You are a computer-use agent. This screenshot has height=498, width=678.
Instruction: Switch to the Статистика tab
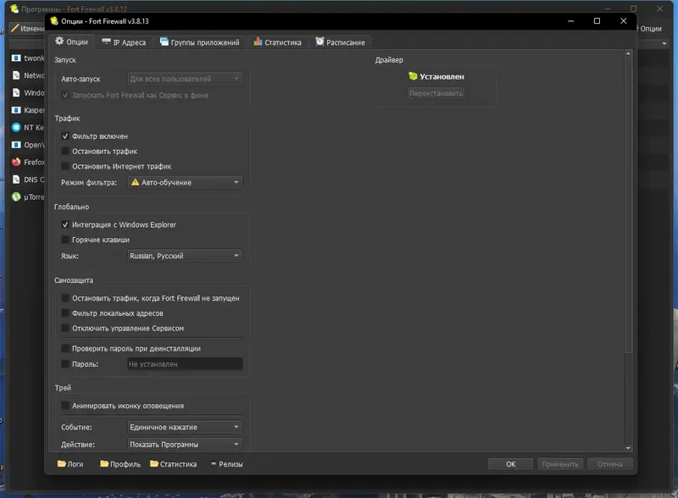277,42
